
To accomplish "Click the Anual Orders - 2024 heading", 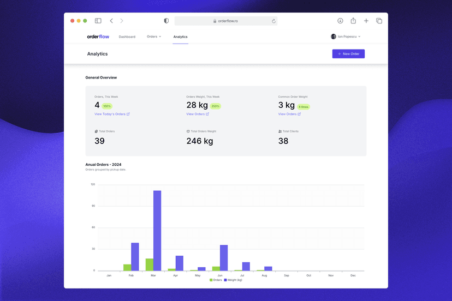I will pos(103,165).
